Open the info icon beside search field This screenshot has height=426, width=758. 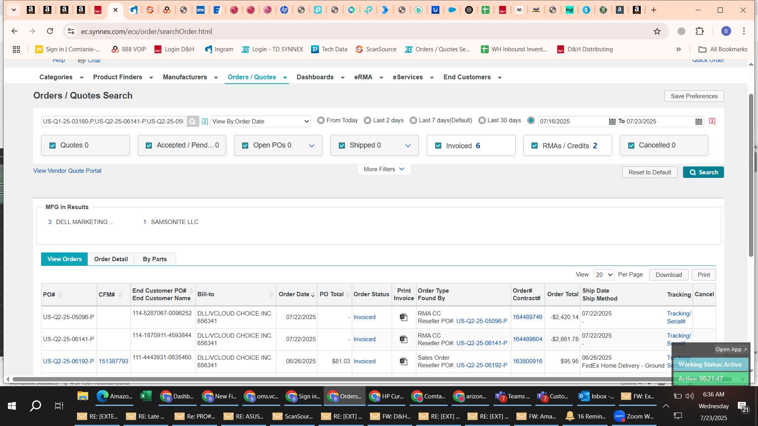[205, 121]
